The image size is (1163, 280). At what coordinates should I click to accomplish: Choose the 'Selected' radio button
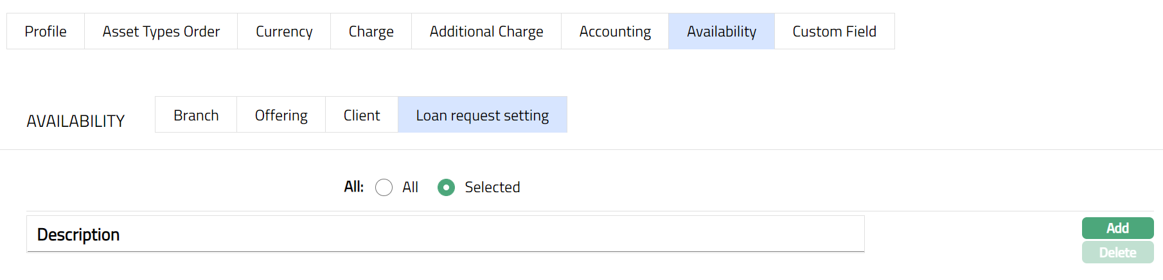pyautogui.click(x=446, y=188)
